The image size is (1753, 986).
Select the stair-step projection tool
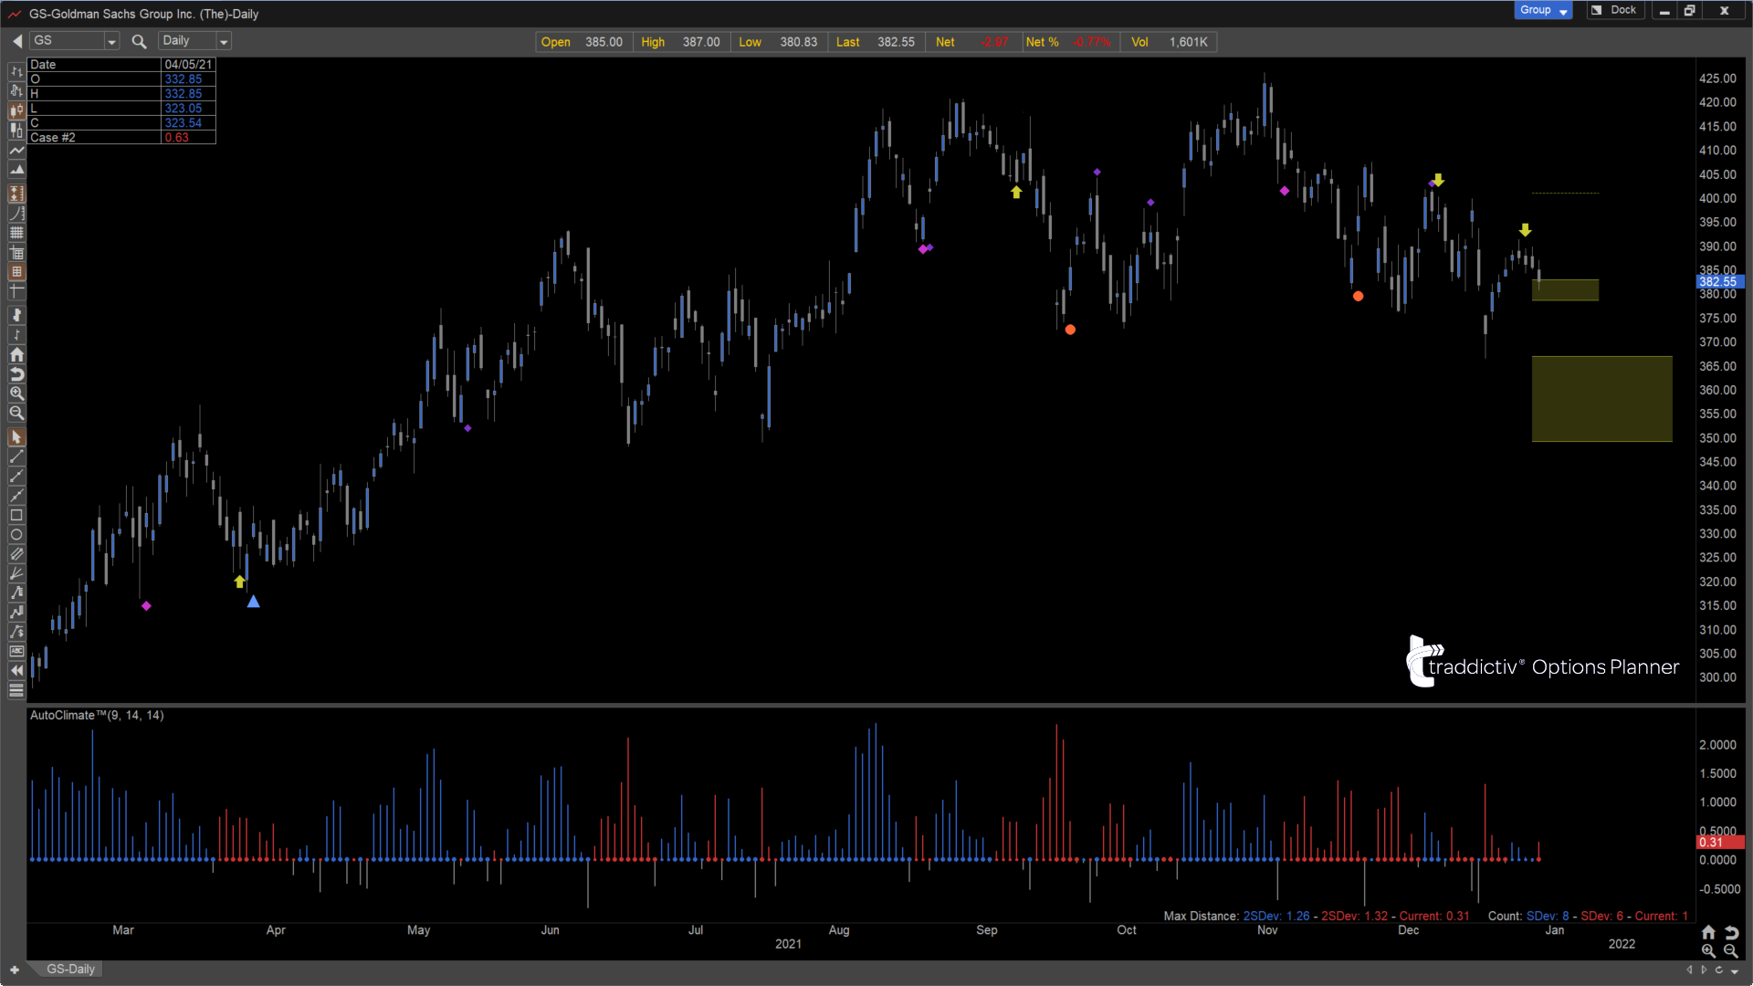point(16,613)
